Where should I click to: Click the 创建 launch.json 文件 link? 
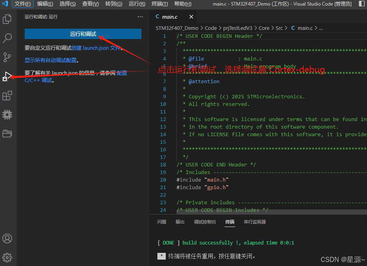(x=96, y=48)
